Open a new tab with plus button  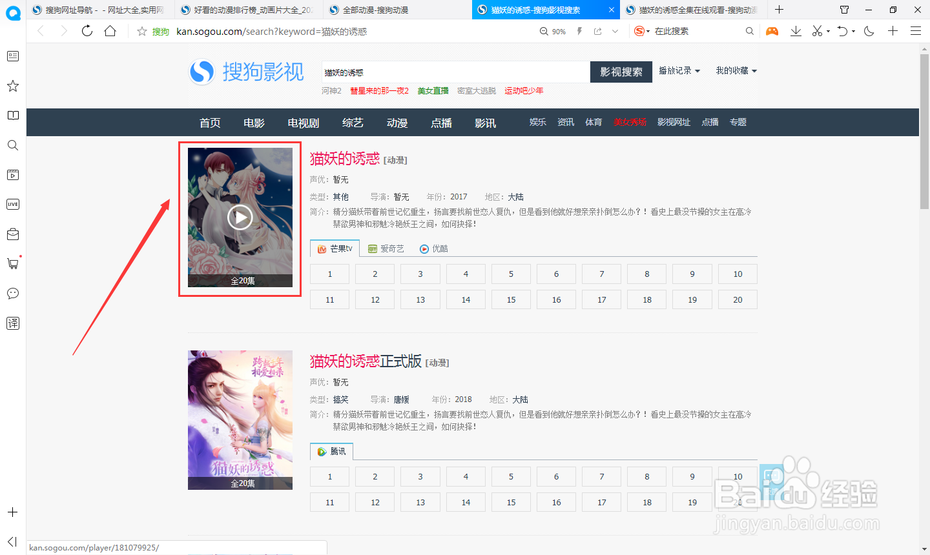[780, 10]
